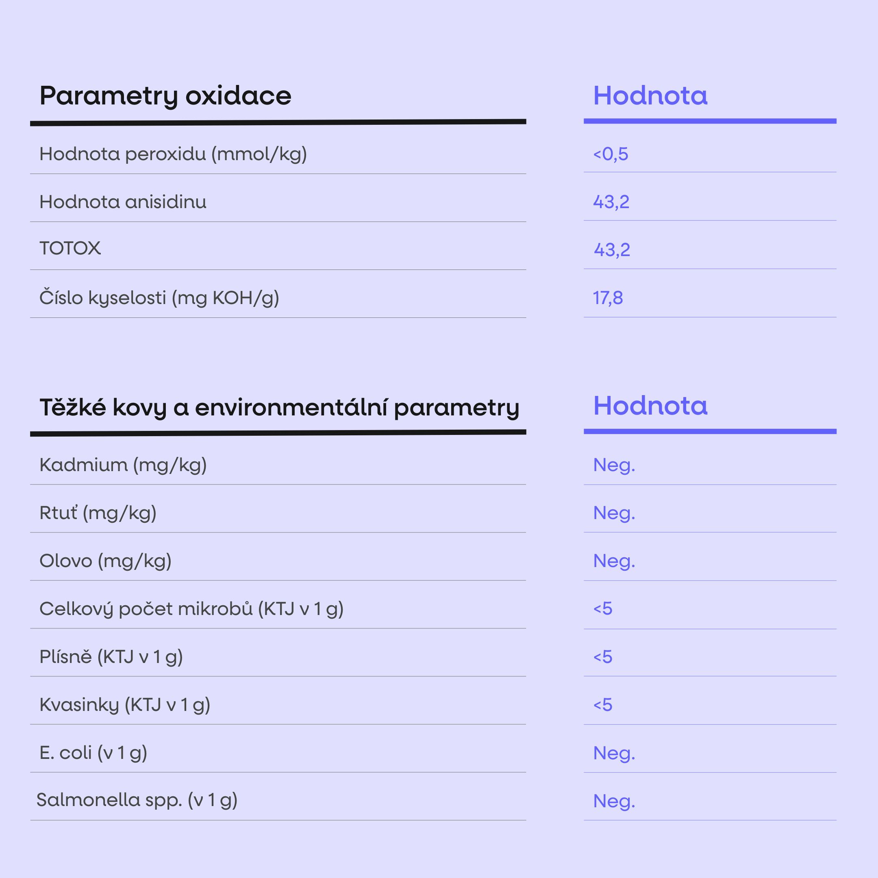Click the "Neg." value for Salmonella spp.

click(614, 801)
